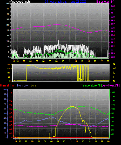Click the 0.7 rainfall axis value

pos(11,109)
